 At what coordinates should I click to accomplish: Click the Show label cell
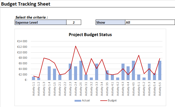(110, 22)
